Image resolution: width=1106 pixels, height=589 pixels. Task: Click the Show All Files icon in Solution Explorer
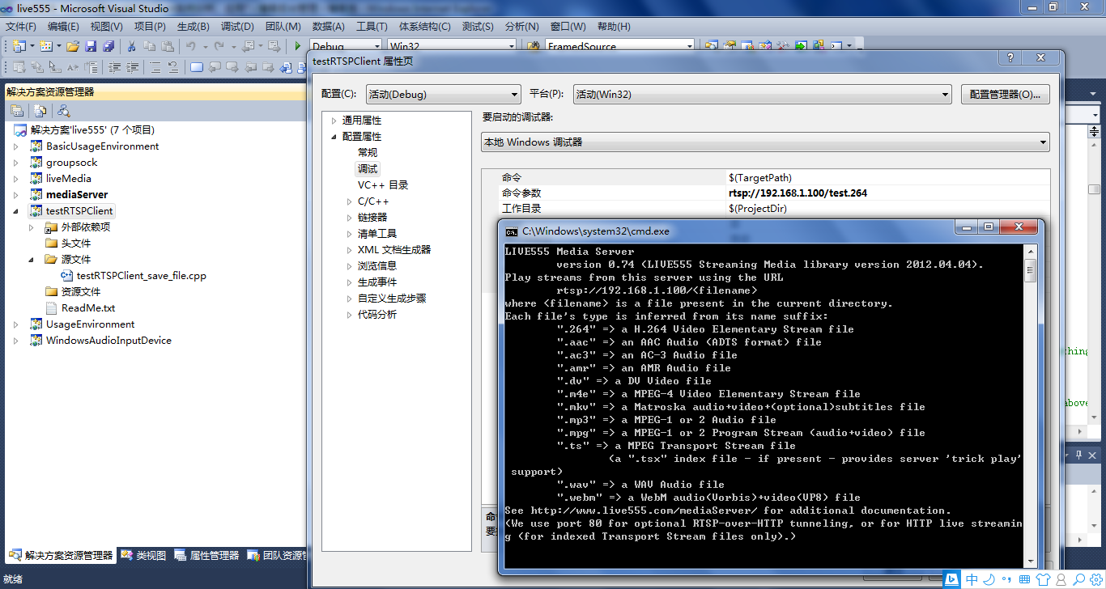[40, 111]
